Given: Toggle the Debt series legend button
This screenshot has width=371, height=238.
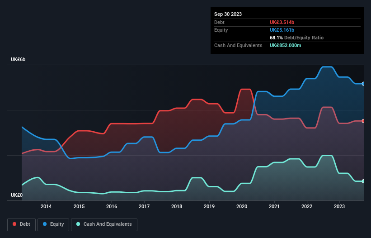Looking at the screenshot, I should pos(22,224).
